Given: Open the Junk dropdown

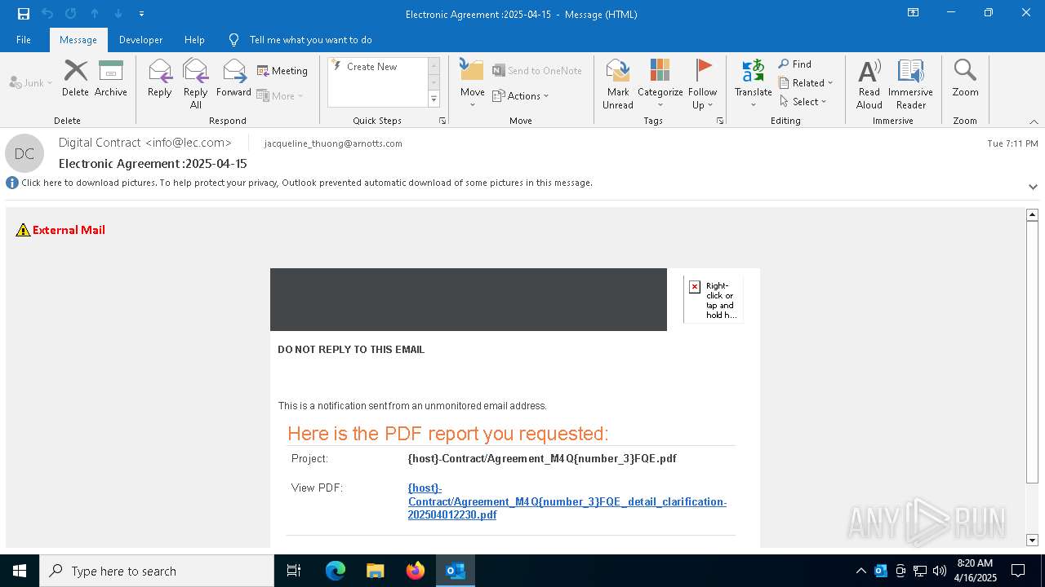Looking at the screenshot, I should [x=31, y=82].
